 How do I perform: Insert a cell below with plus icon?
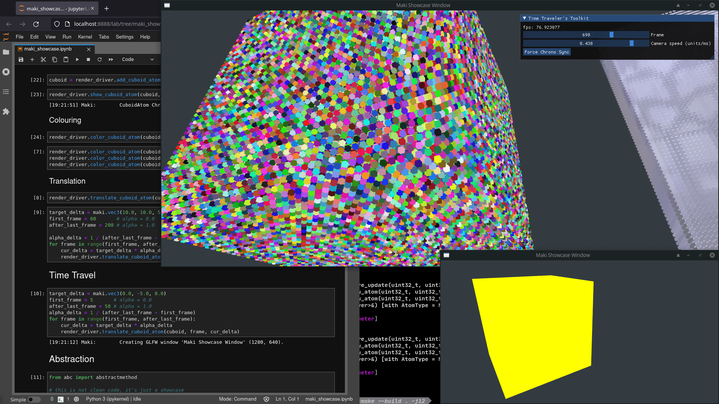tap(32, 59)
